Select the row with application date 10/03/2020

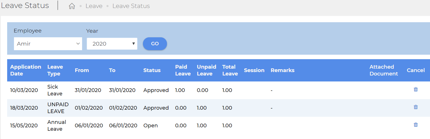[218, 90]
